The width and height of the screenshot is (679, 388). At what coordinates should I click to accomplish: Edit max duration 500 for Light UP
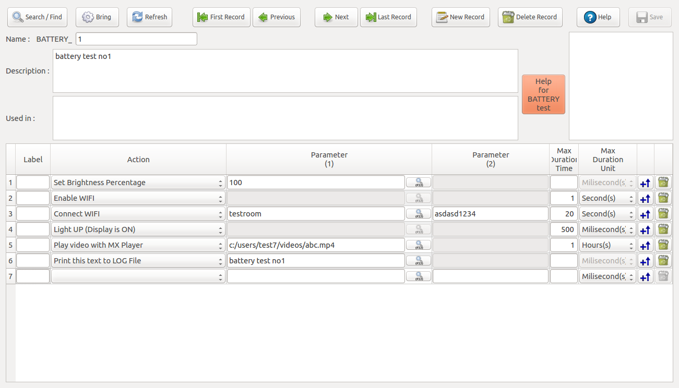click(564, 229)
